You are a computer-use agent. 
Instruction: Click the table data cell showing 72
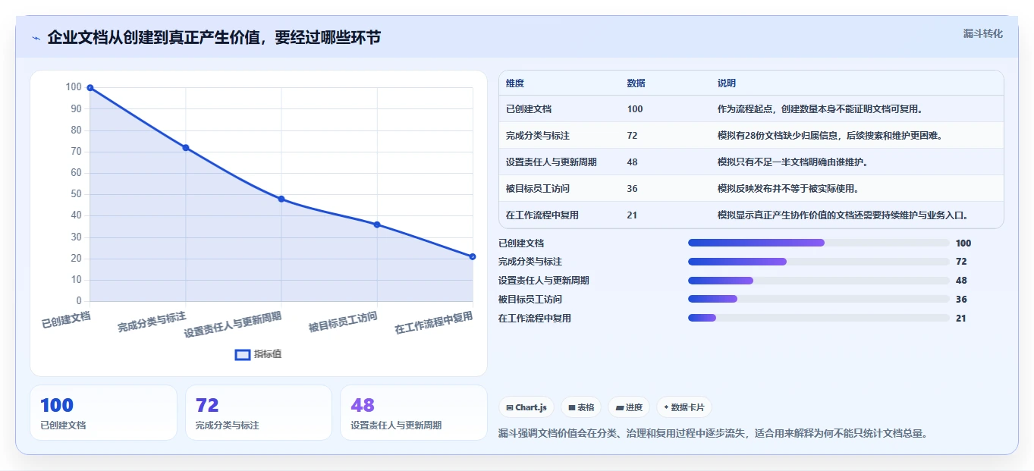point(633,136)
